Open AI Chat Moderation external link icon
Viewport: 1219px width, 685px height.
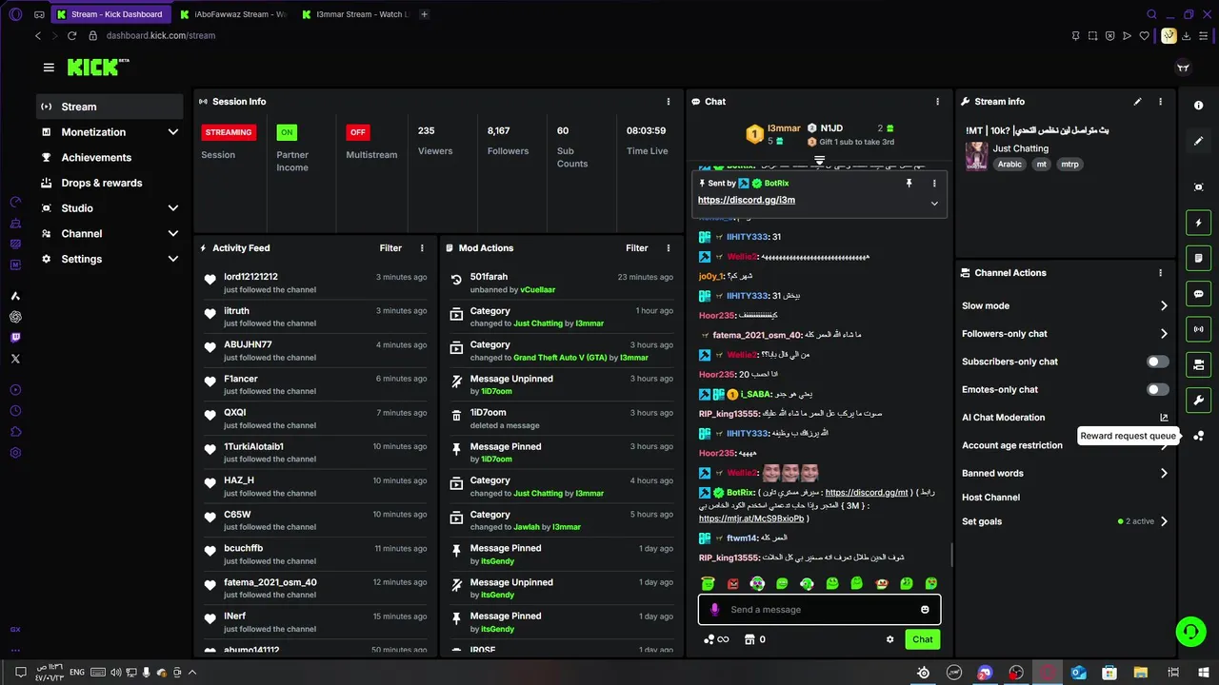[x=1163, y=418]
